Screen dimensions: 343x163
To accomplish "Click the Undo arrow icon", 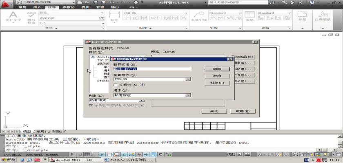I will [x=112, y=2].
